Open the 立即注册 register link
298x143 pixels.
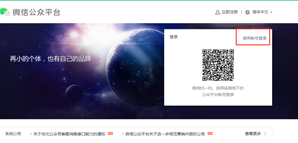(230, 12)
